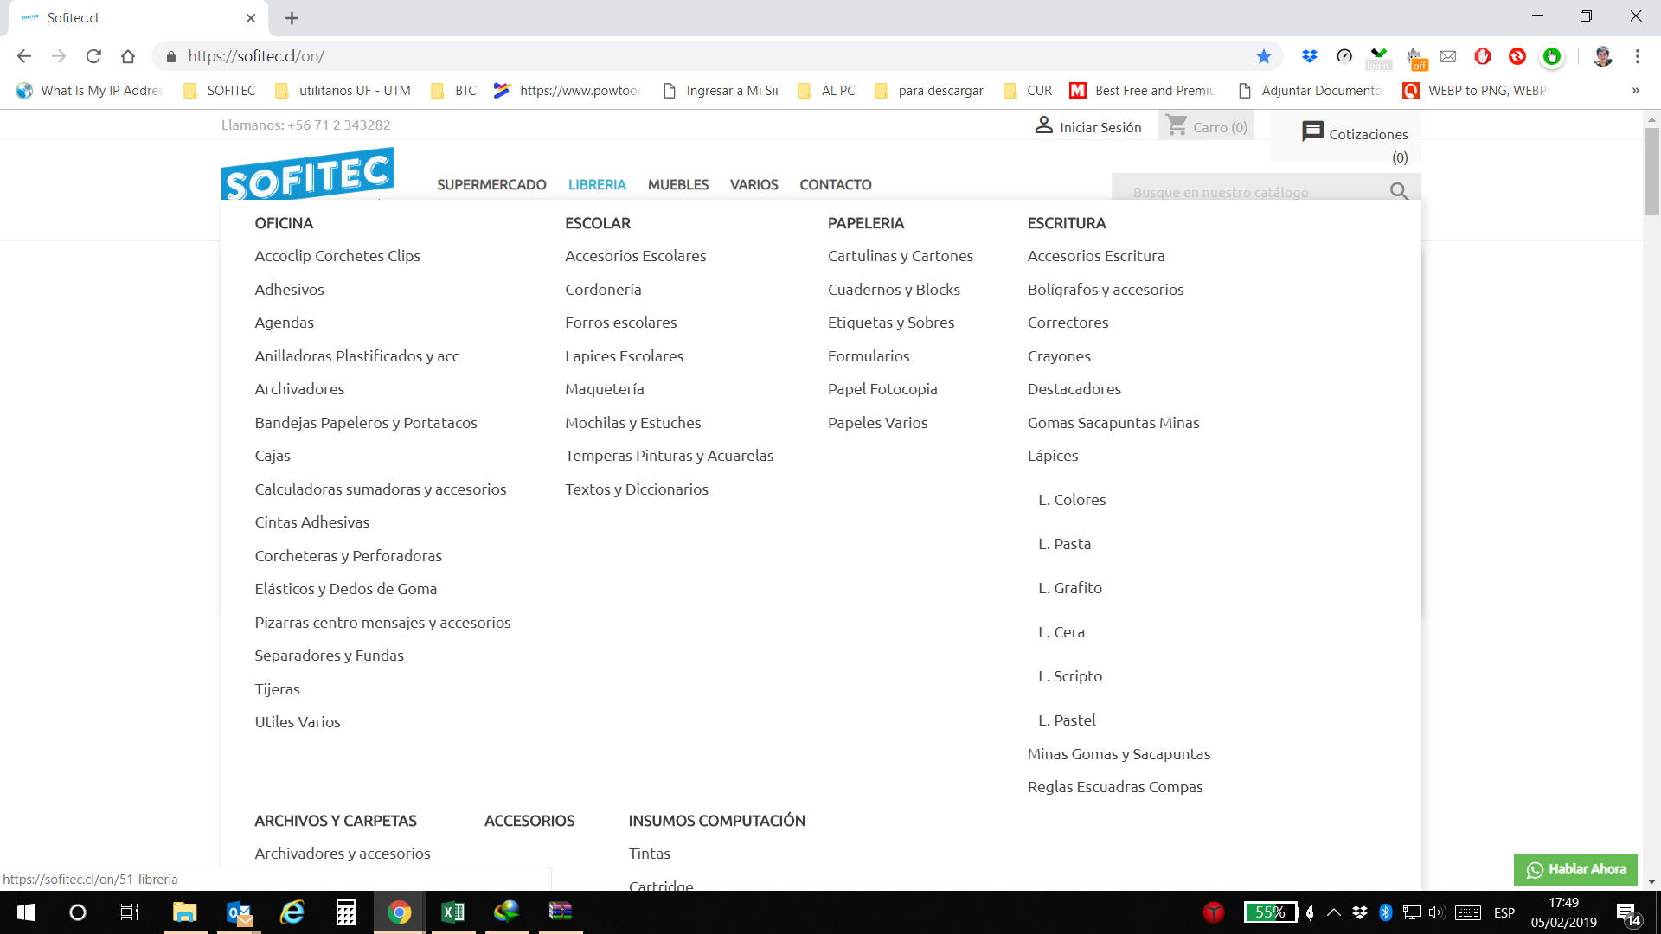This screenshot has width=1661, height=934.
Task: Click the Iniciar Sesión user icon
Action: point(1044,125)
